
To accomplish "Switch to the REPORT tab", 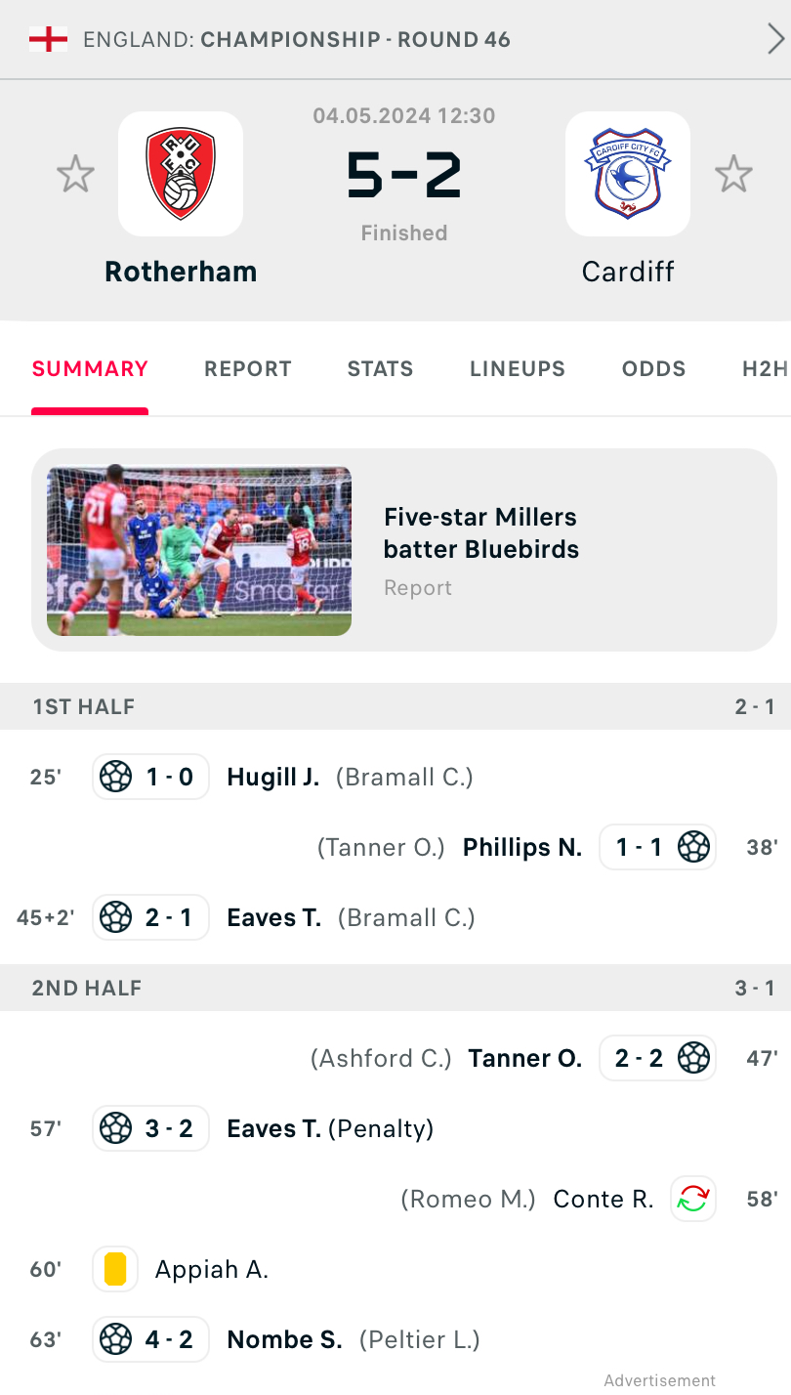I will click(248, 368).
